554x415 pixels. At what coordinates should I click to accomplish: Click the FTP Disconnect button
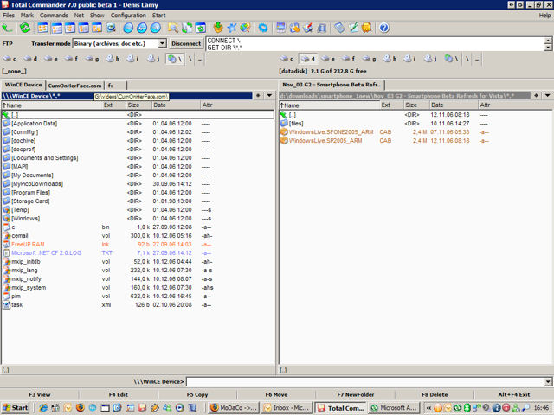186,43
